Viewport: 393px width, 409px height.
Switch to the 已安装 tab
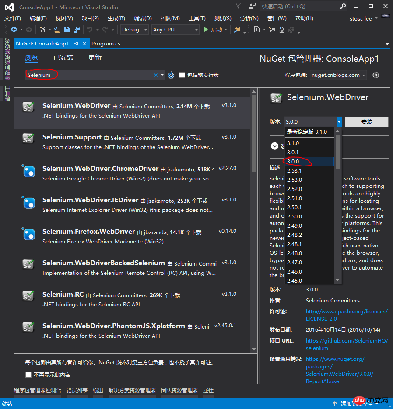[x=63, y=58]
